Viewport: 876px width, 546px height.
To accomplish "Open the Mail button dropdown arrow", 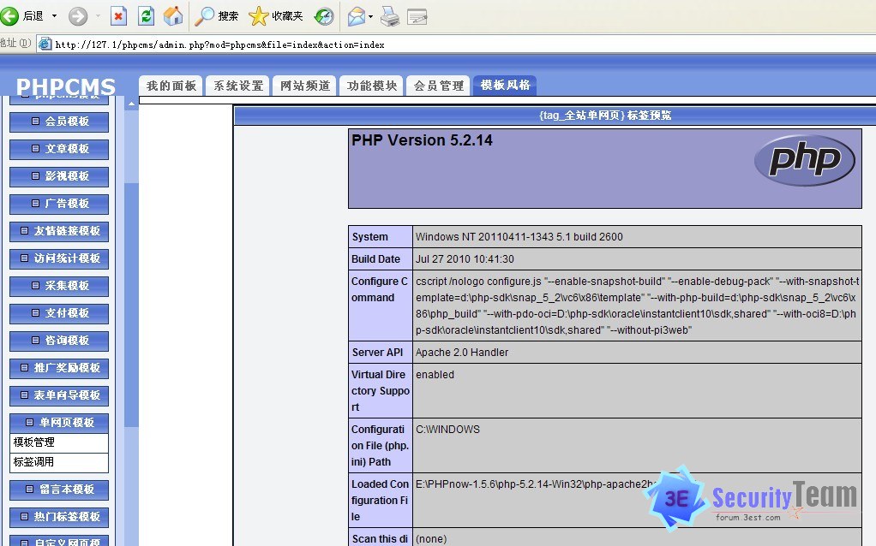I will pos(370,17).
